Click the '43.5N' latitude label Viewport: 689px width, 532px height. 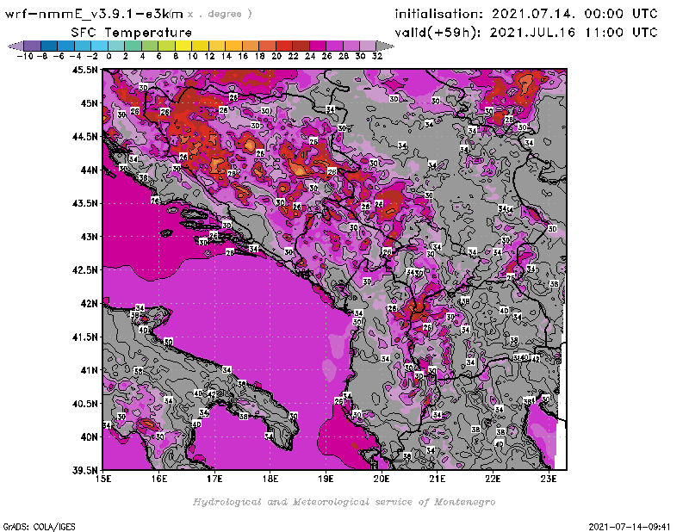point(85,203)
